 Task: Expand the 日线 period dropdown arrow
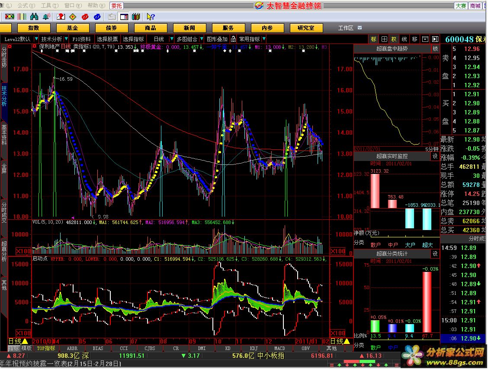click(x=171, y=39)
